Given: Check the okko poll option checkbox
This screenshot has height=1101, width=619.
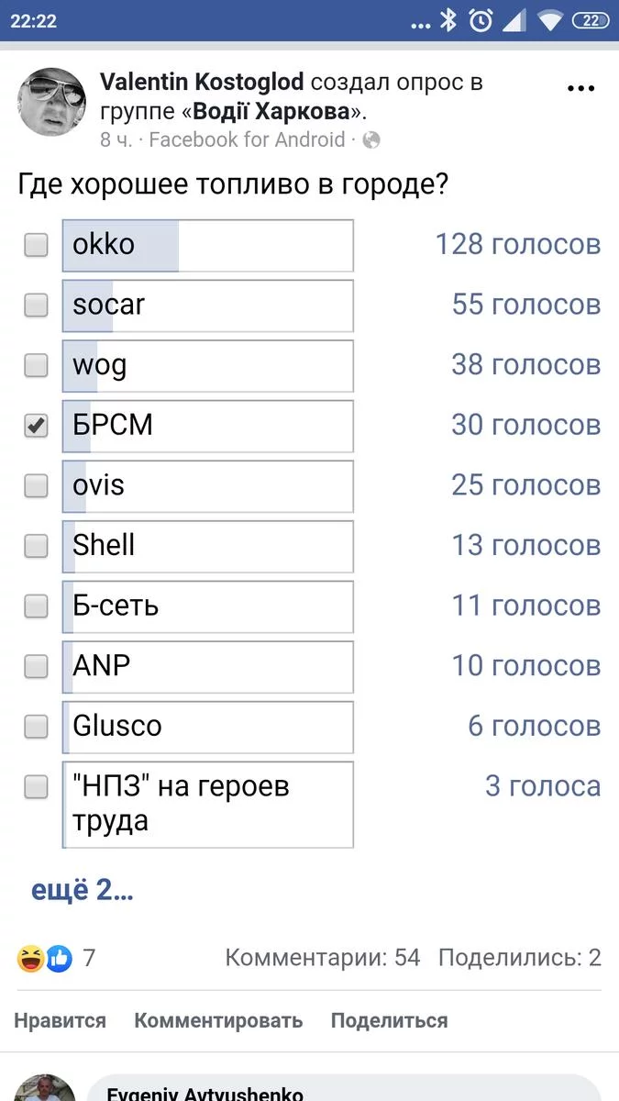Looking at the screenshot, I should point(36,245).
